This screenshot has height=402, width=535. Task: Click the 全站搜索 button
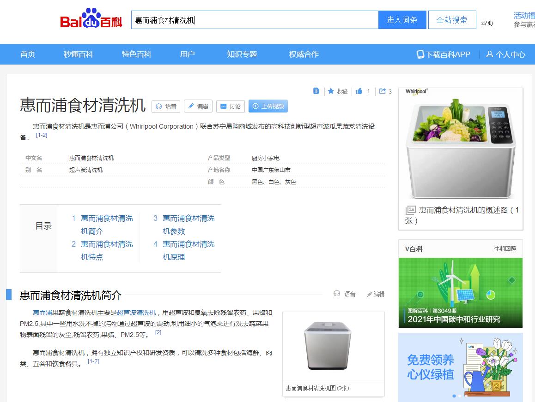(452, 20)
